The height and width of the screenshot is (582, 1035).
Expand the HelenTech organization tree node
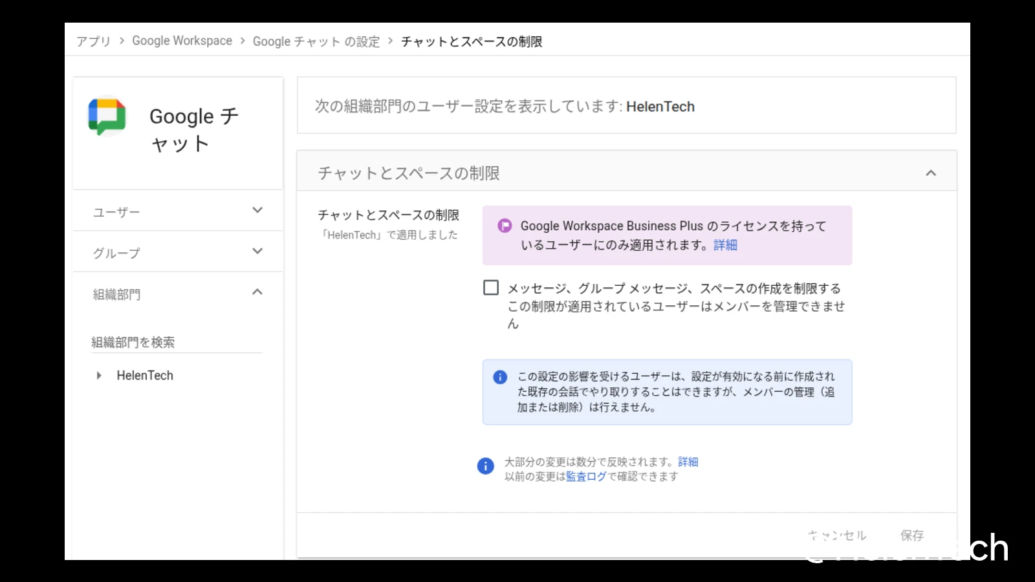pyautogui.click(x=99, y=376)
